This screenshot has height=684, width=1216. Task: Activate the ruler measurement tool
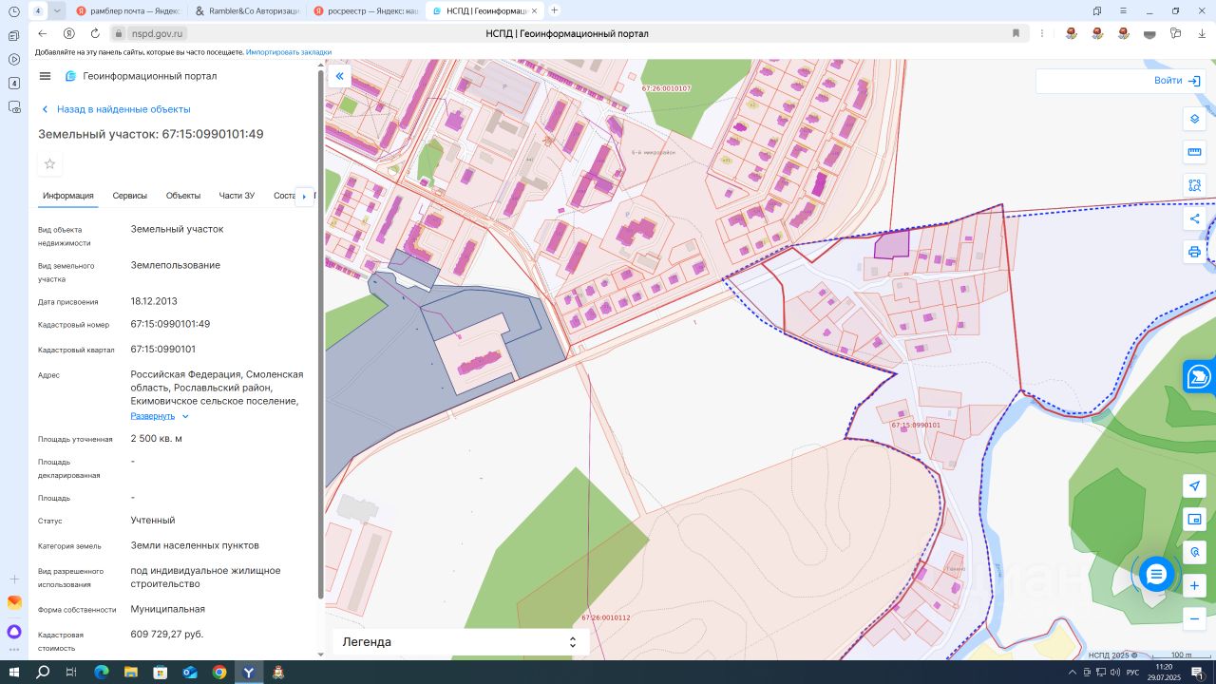tap(1194, 152)
